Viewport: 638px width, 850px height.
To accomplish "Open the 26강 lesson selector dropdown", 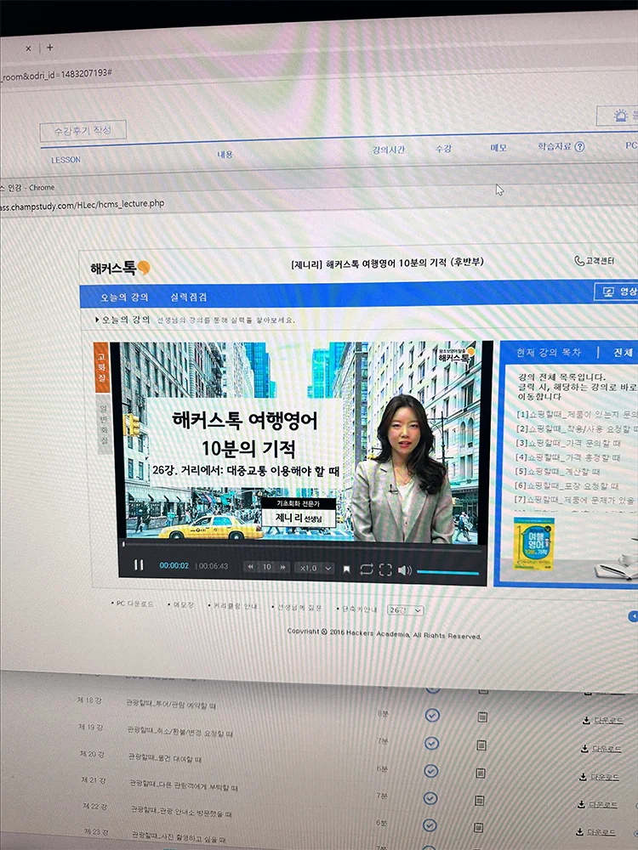I will 405,609.
